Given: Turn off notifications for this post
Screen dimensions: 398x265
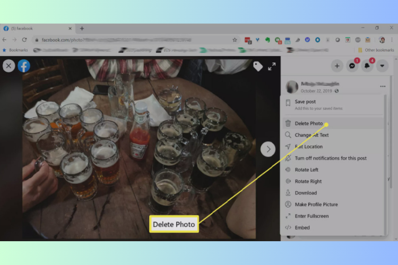Looking at the screenshot, I should pos(333,158).
